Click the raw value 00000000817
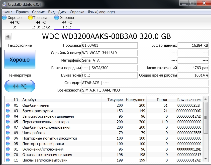Viewport: 211px width, 165px height. pos(189,155)
